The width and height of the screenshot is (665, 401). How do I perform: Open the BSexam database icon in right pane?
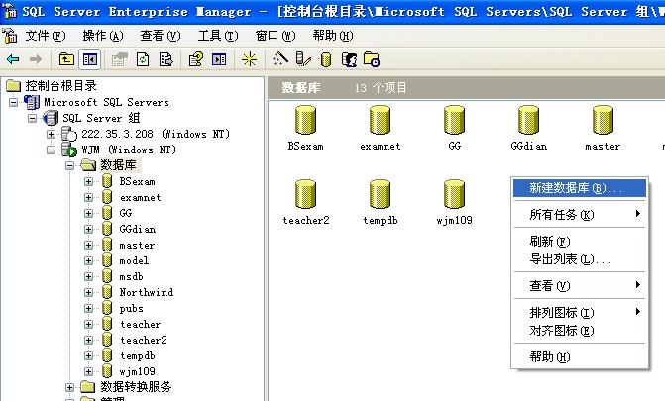coord(305,128)
